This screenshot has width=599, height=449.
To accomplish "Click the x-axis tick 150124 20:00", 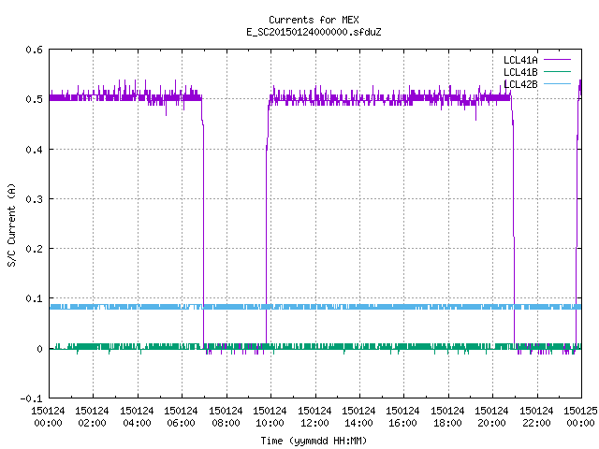I will tap(491, 417).
